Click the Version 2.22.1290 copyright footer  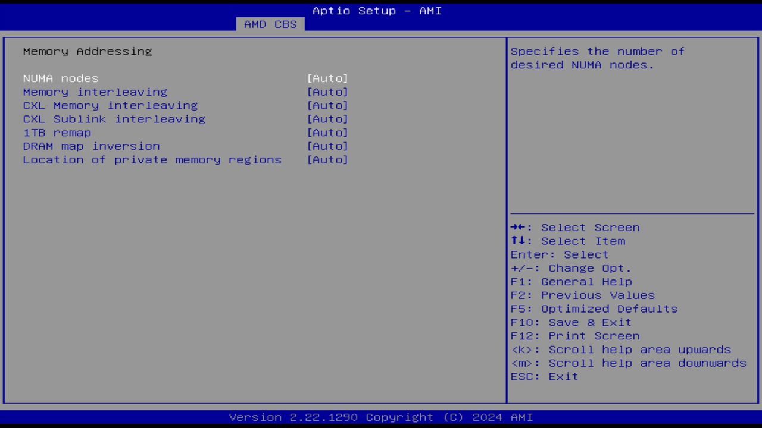(381, 417)
